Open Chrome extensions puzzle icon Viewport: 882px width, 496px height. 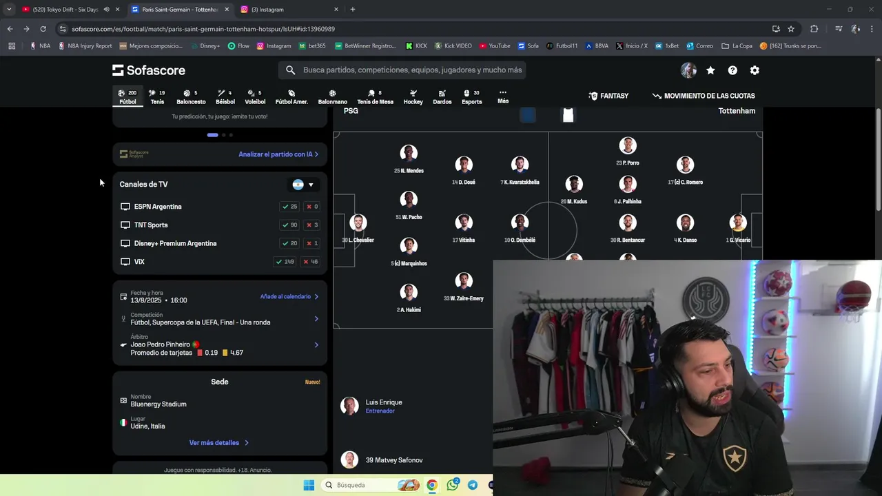[814, 29]
